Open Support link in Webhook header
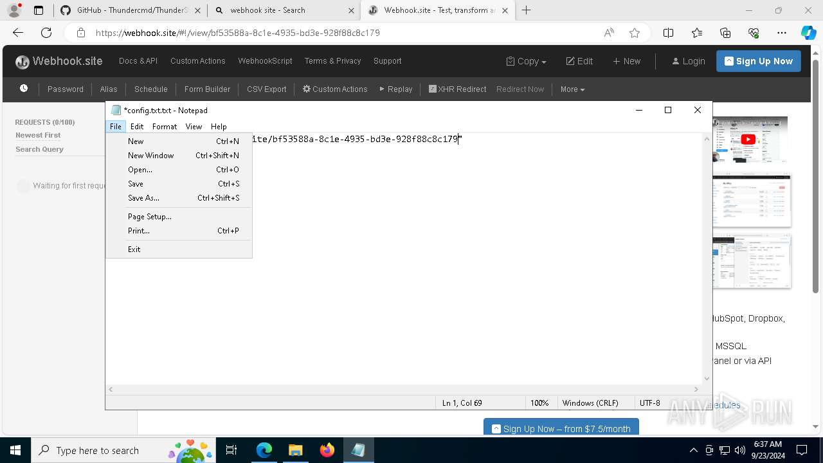Screen dimensions: 823x463 (388, 61)
